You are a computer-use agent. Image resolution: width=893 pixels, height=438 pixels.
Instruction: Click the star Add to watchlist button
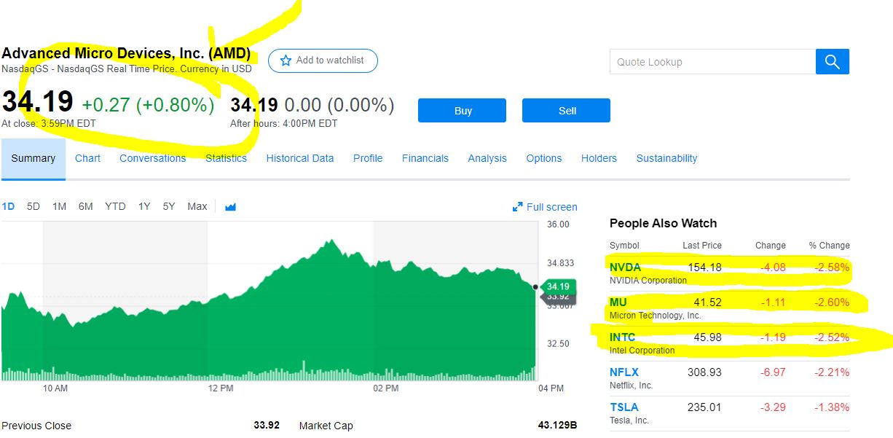click(323, 60)
